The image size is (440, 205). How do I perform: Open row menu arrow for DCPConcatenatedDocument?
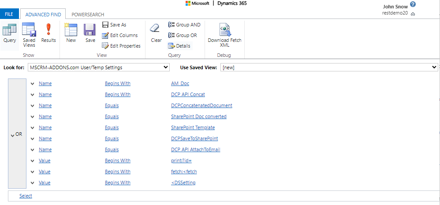click(33, 105)
